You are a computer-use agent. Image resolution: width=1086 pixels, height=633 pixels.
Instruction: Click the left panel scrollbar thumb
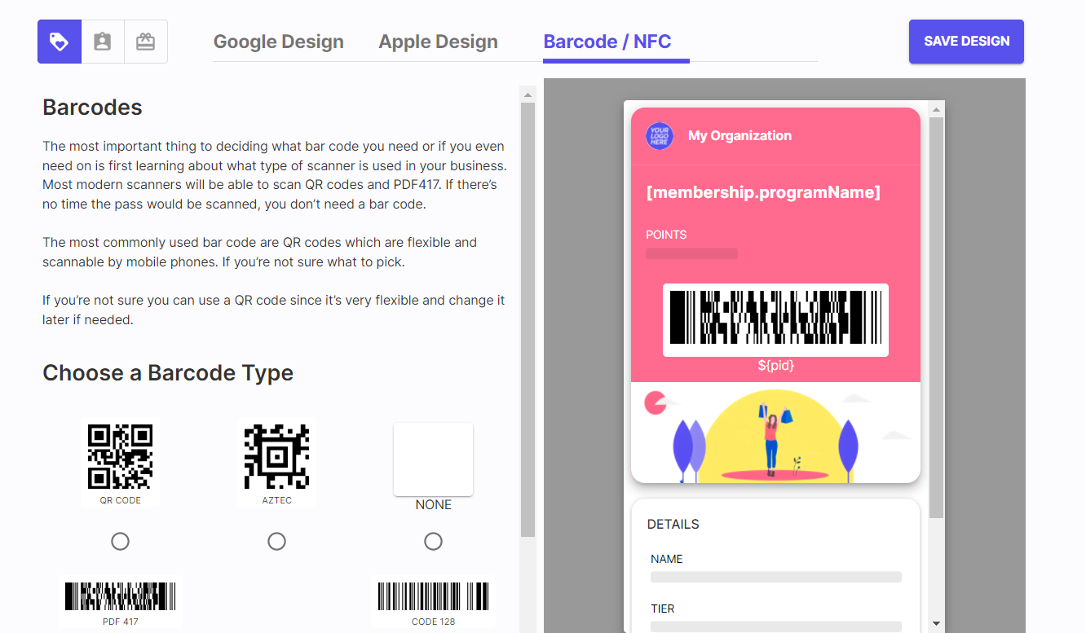pyautogui.click(x=528, y=320)
